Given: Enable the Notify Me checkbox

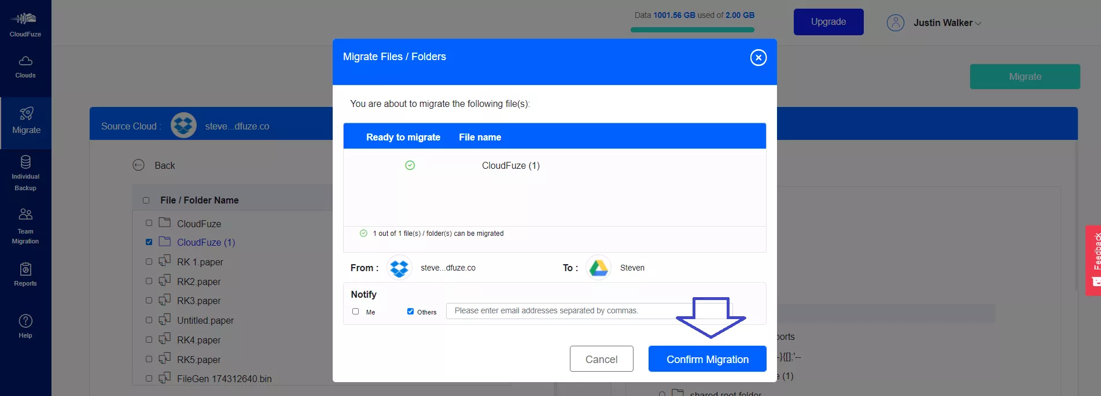Looking at the screenshot, I should click(355, 311).
